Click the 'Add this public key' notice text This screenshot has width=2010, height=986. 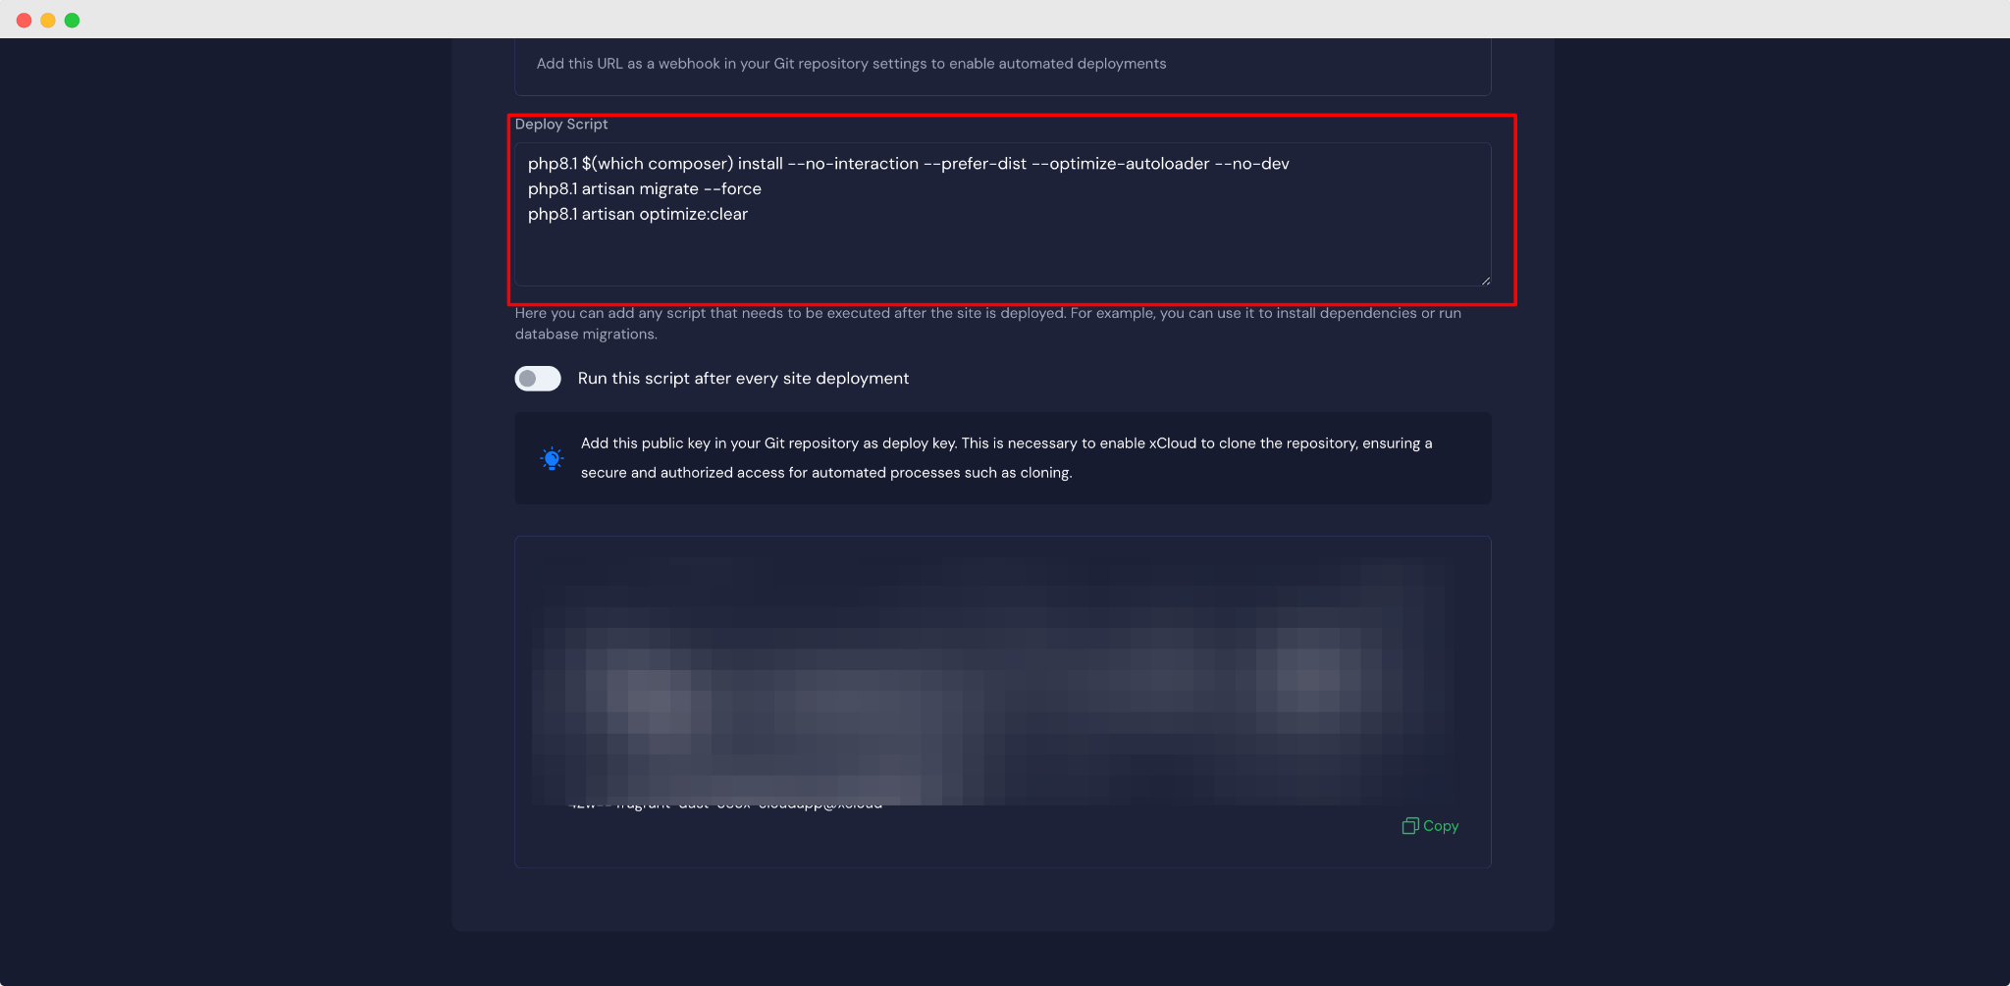pos(1006,458)
